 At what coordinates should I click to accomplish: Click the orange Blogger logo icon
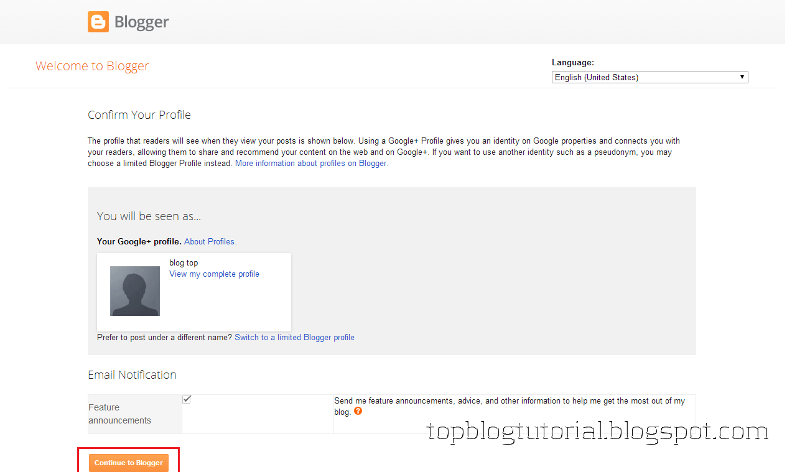click(98, 22)
